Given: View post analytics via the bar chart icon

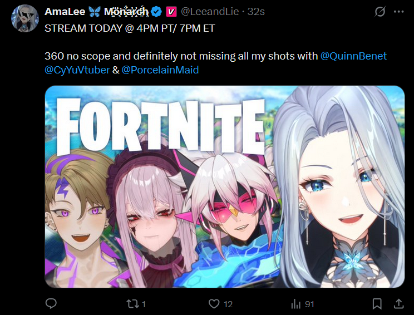Looking at the screenshot, I should point(295,304).
